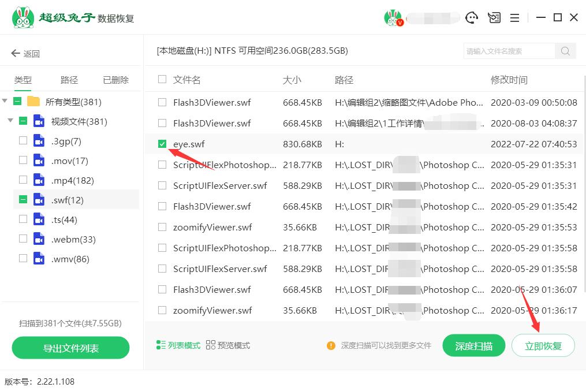Open the customer service headset icon
The image size is (586, 391).
[x=472, y=17]
